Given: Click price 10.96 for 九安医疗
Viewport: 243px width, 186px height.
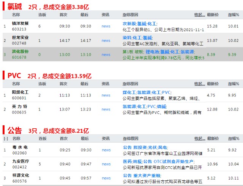Looking at the screenshot, I should pyautogui.click(x=213, y=164).
